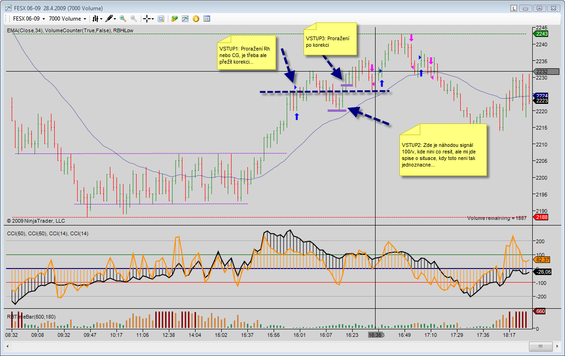The width and height of the screenshot is (565, 356).
Task: Click the 15:02 time axis label
Action: tap(221, 335)
